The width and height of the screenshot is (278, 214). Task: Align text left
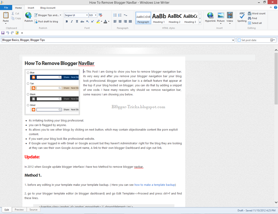coord(115,21)
